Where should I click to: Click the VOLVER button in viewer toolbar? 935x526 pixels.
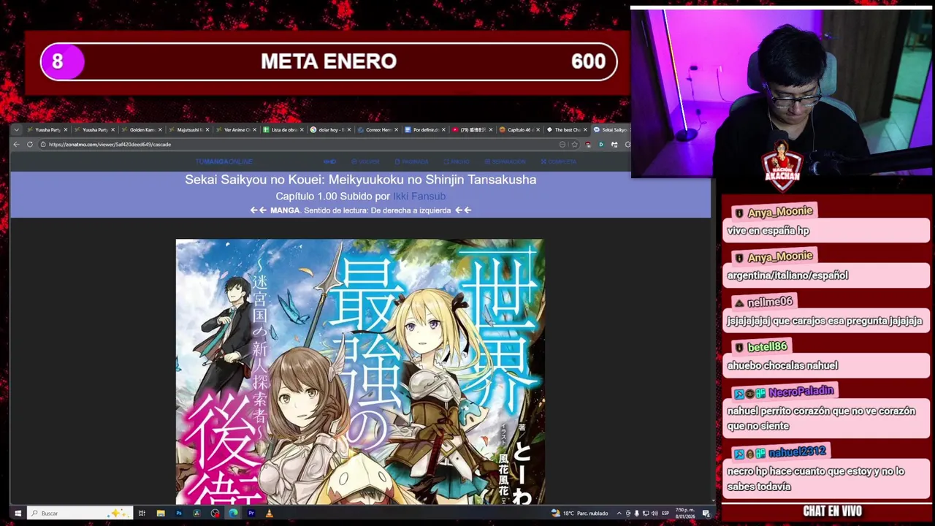click(365, 161)
